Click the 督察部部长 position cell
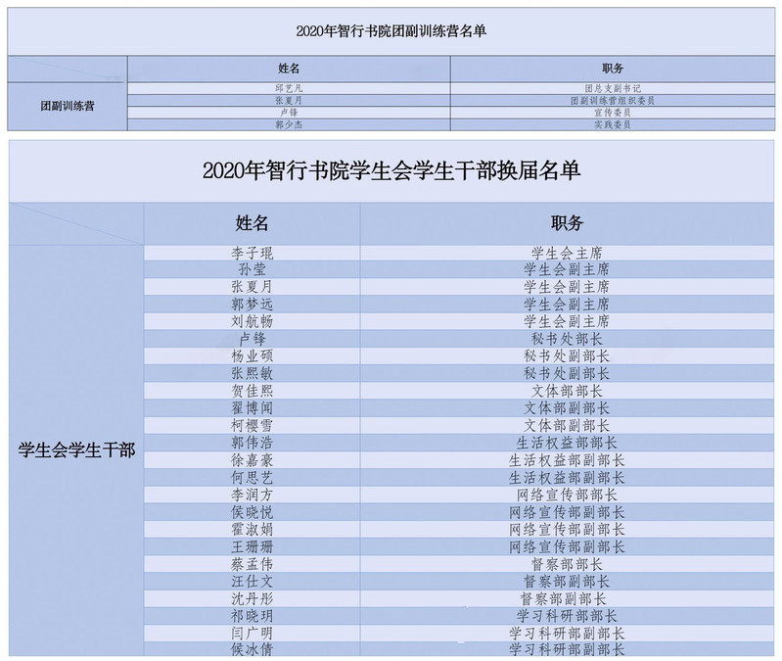 tap(567, 564)
